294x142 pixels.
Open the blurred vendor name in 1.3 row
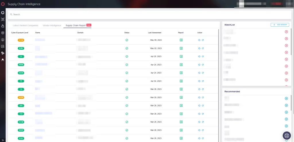[x=44, y=113]
